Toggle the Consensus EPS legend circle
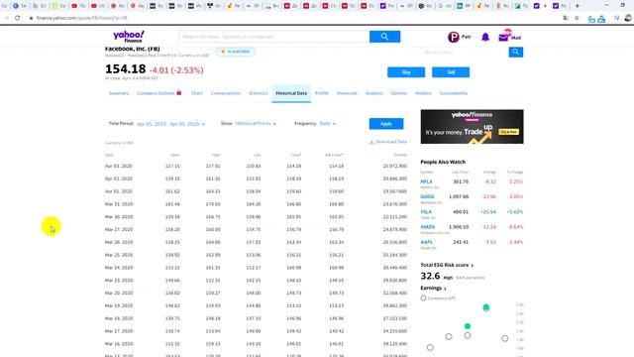Viewport: 634px width, 357px height. (423, 297)
